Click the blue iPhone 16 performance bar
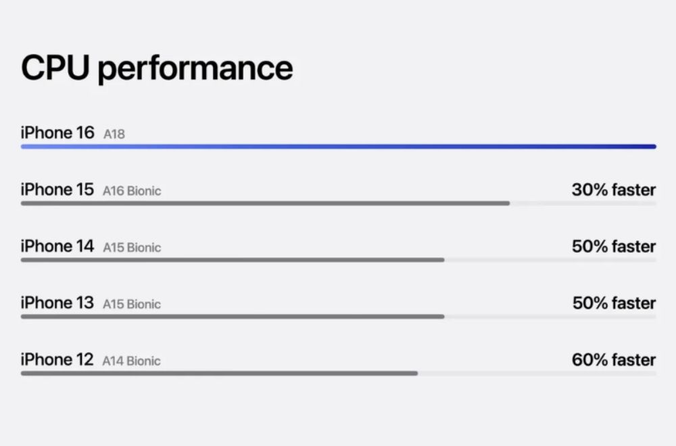The height and width of the screenshot is (446, 676). (338, 146)
